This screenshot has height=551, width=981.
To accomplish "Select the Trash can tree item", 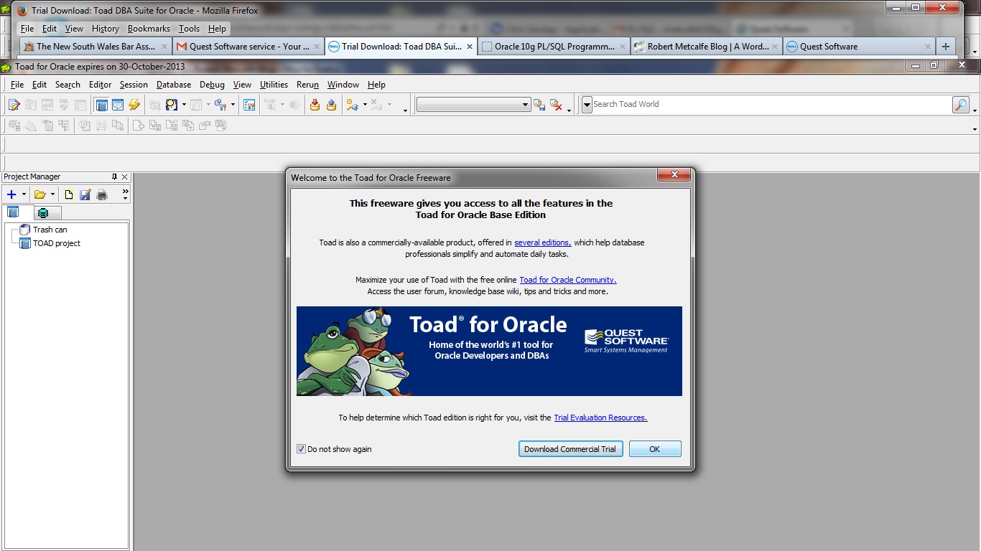I will 50,230.
